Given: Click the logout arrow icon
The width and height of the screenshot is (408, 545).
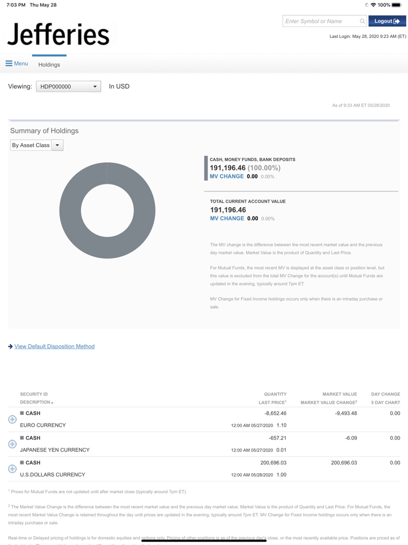Looking at the screenshot, I should pos(397,20).
